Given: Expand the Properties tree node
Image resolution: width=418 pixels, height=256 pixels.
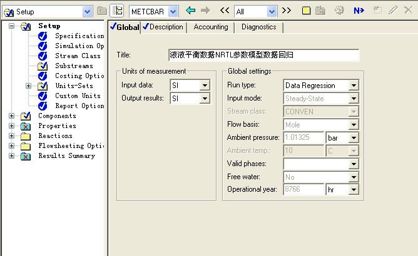Looking at the screenshot, I should coord(11,126).
